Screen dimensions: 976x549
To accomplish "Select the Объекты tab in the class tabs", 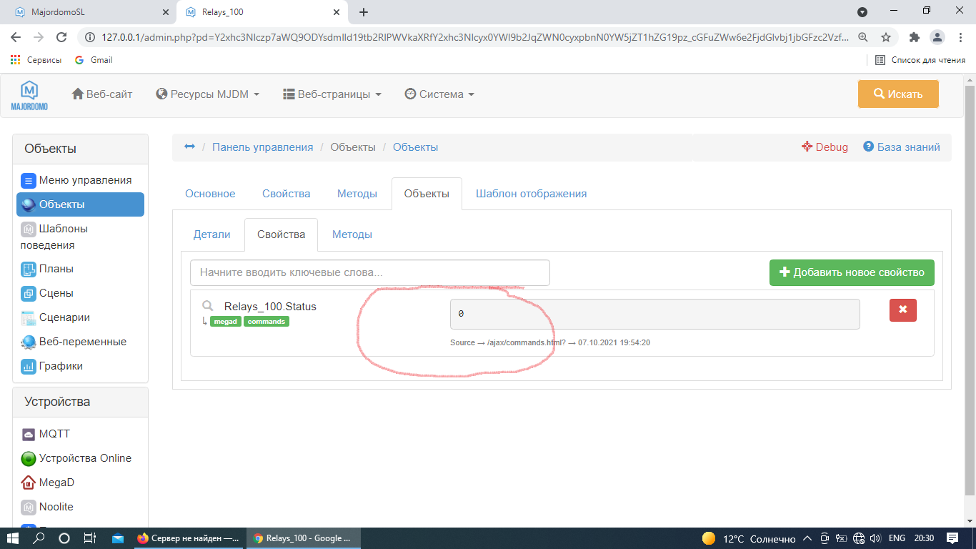I will pyautogui.click(x=427, y=194).
